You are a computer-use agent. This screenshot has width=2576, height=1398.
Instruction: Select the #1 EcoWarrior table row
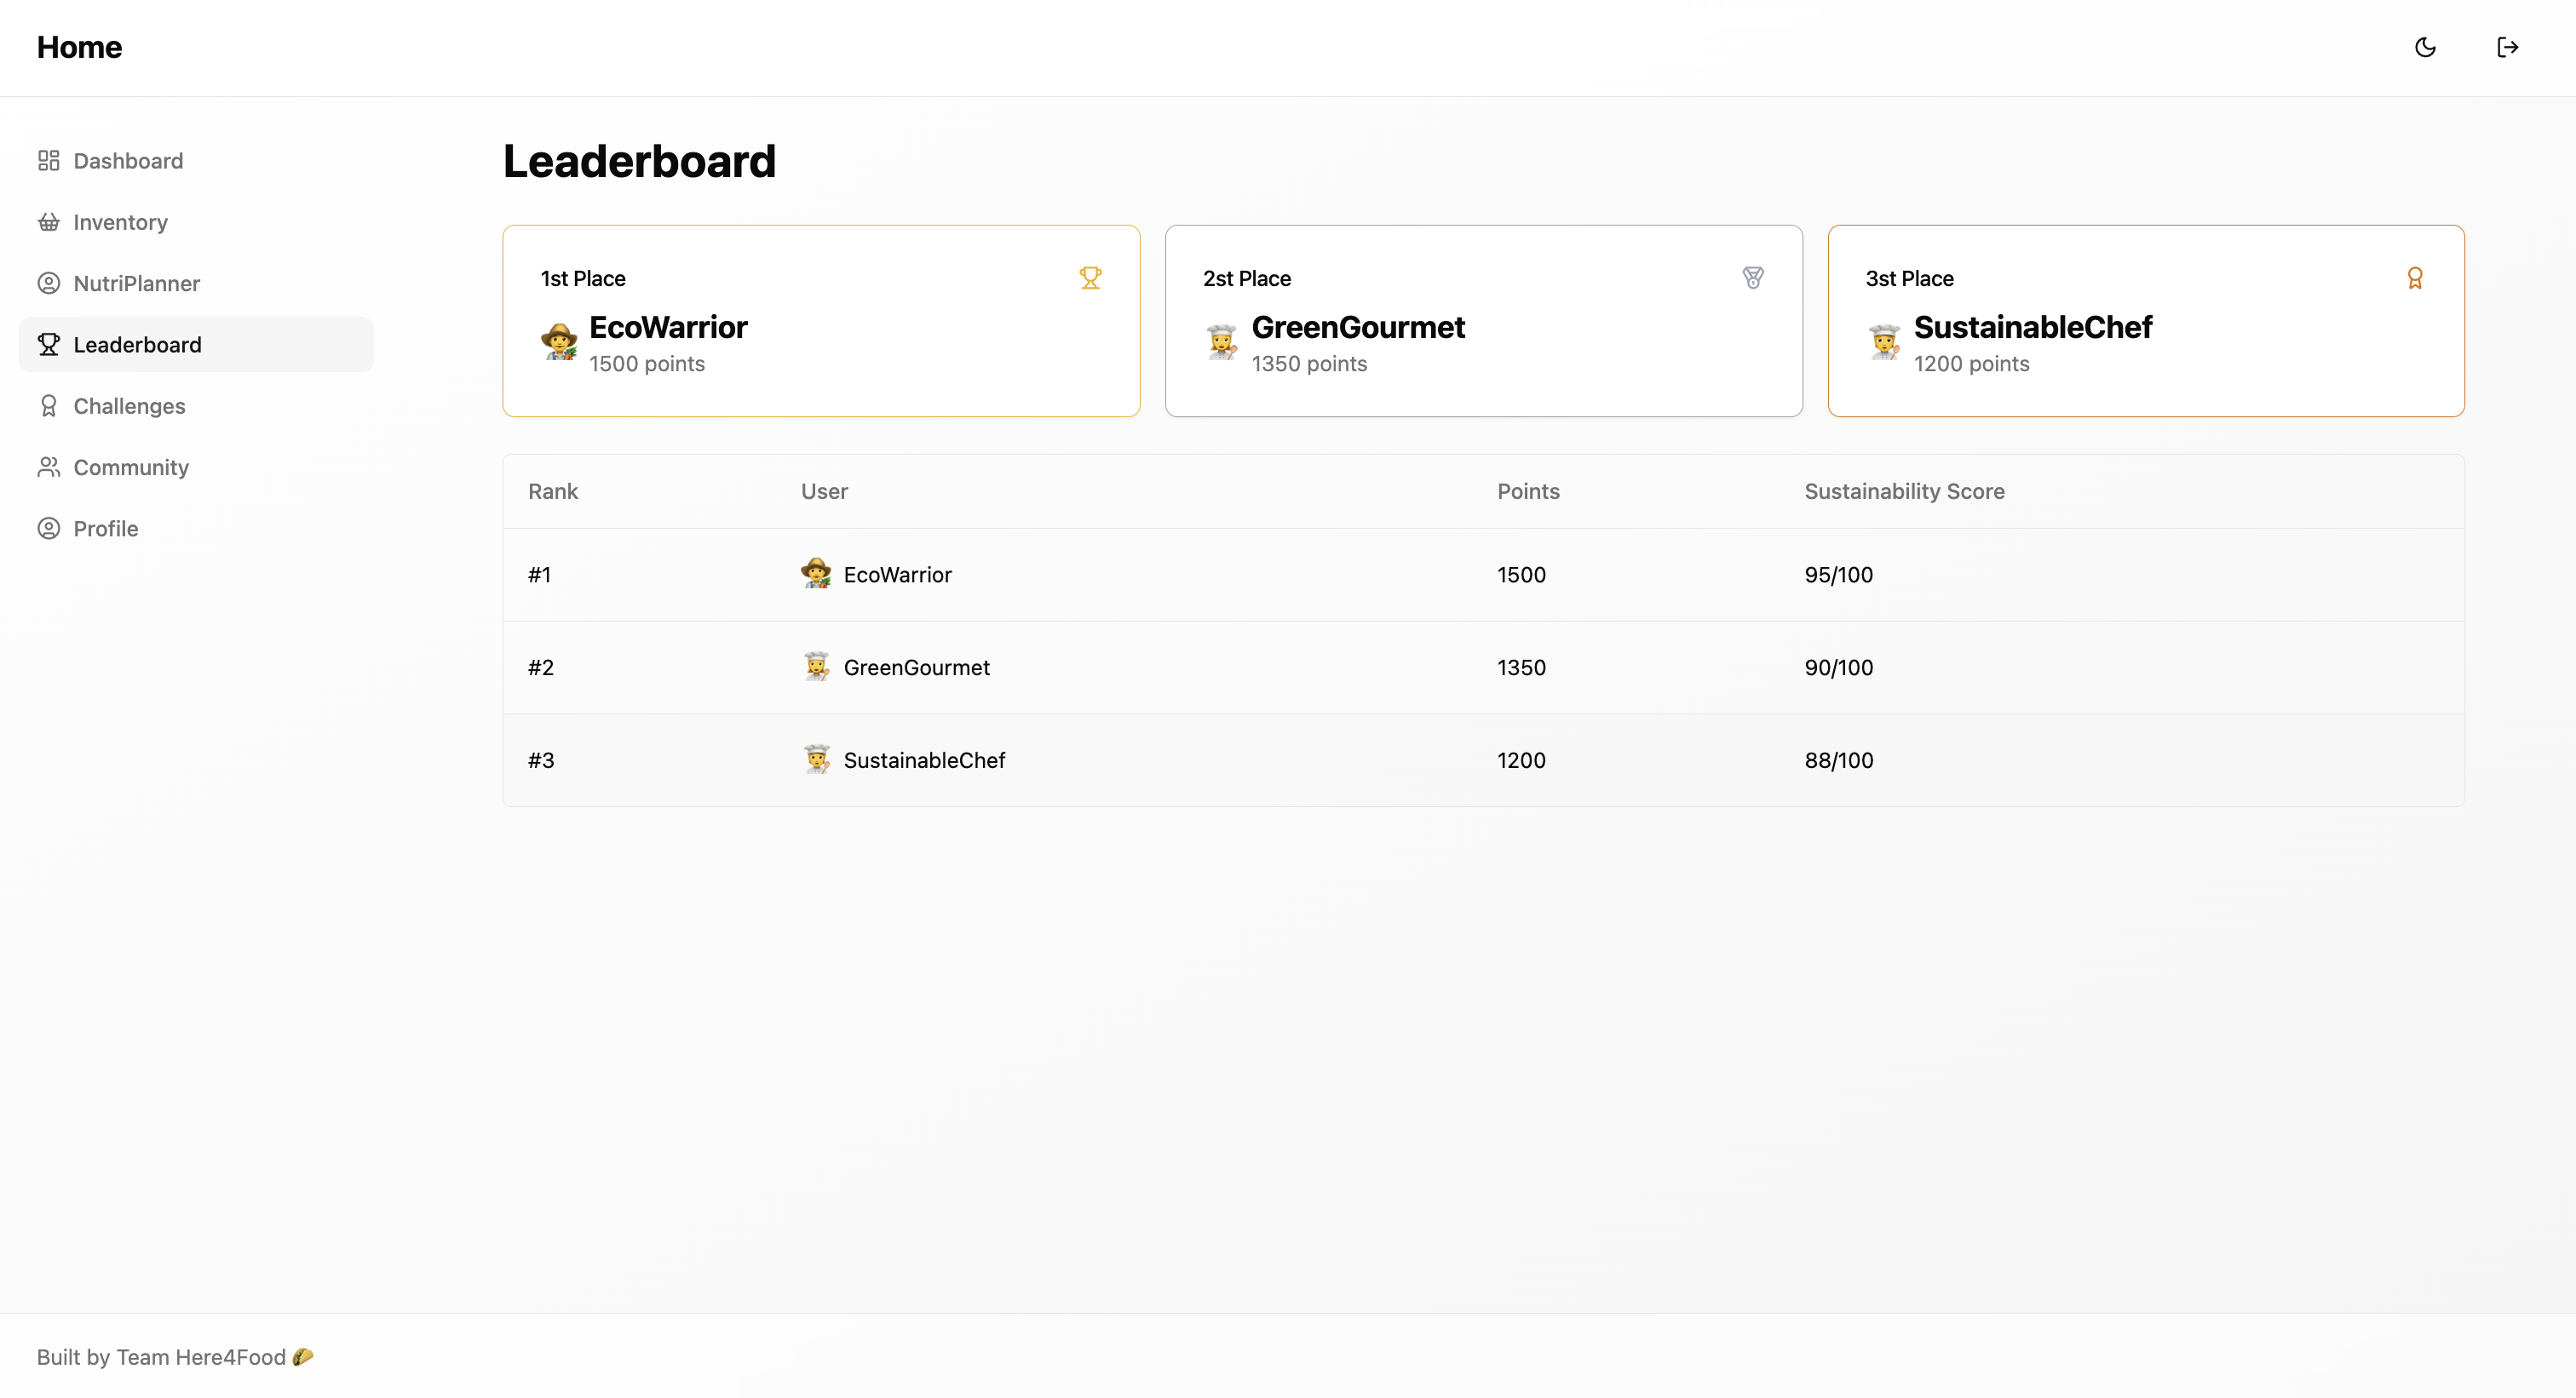click(x=1483, y=575)
